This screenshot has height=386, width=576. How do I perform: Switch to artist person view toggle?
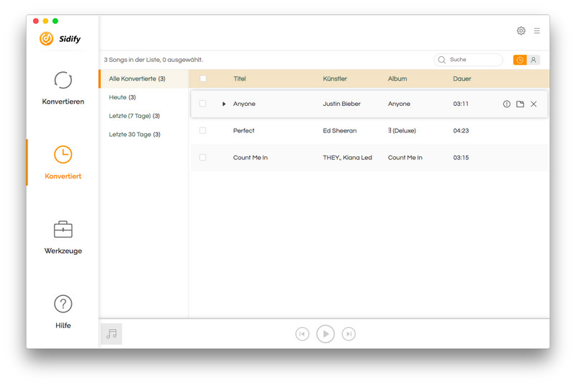tap(534, 60)
